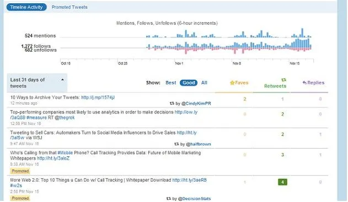Click the Oct 25 axis marker on chart
This screenshot has height=202, width=348.
pyautogui.click(x=123, y=63)
